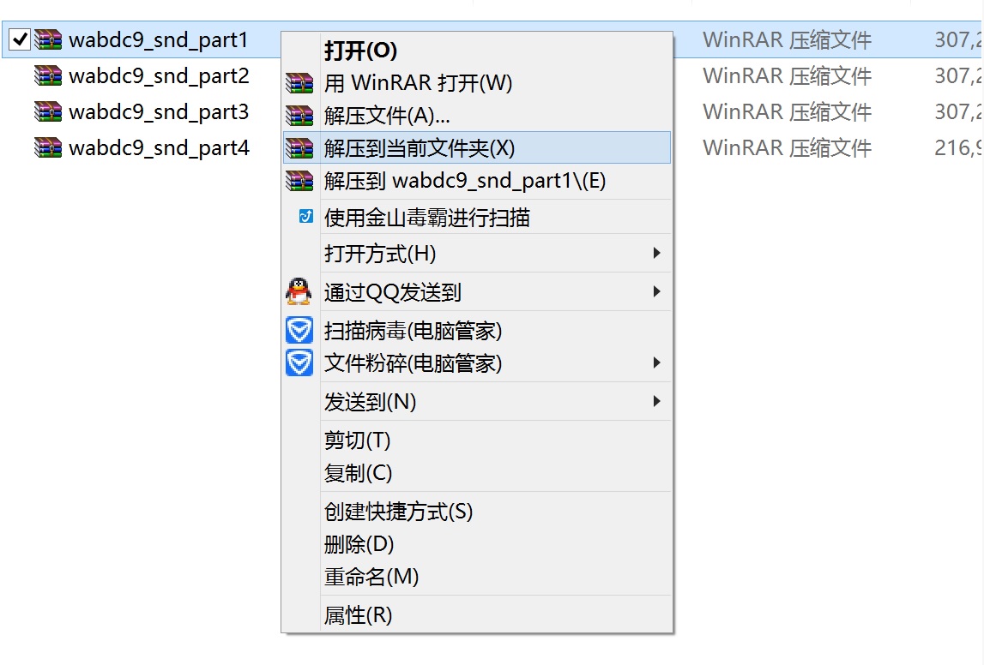Select the wabdc9_snd_part4 file name
This screenshot has height=665, width=984.
coord(159,148)
